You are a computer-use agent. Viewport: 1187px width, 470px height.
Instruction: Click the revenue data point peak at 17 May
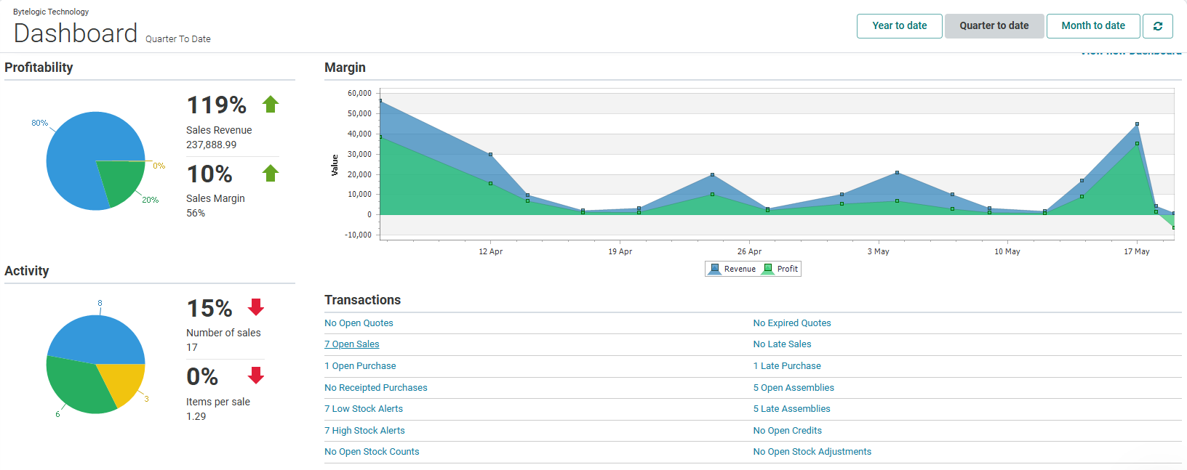tap(1137, 124)
